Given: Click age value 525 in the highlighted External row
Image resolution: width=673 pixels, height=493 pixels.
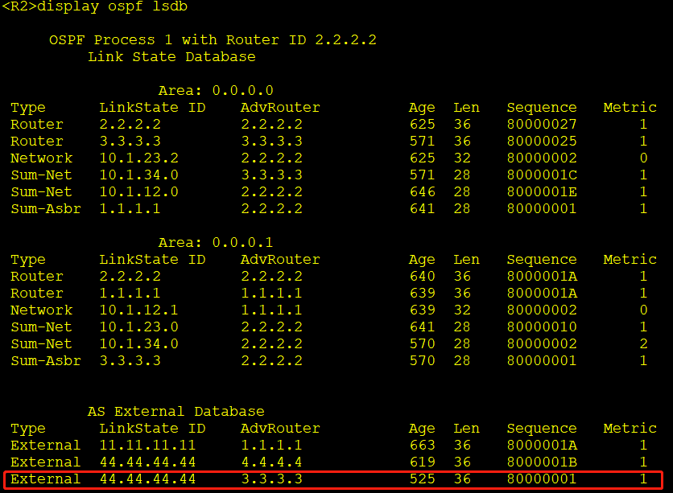Looking at the screenshot, I should [x=423, y=479].
